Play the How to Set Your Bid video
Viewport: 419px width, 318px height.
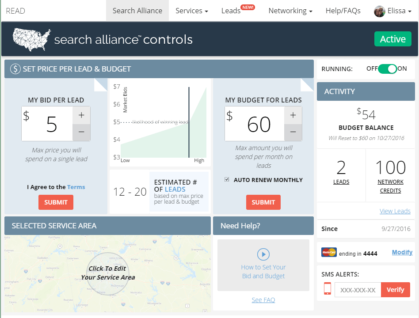click(x=263, y=254)
